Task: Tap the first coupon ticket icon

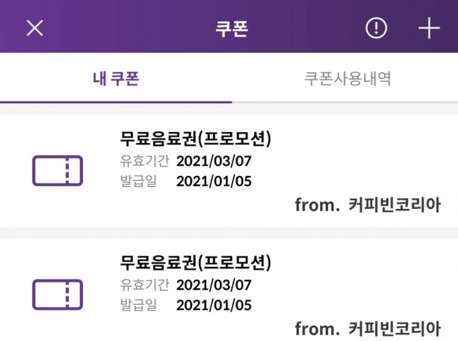Action: [x=57, y=171]
